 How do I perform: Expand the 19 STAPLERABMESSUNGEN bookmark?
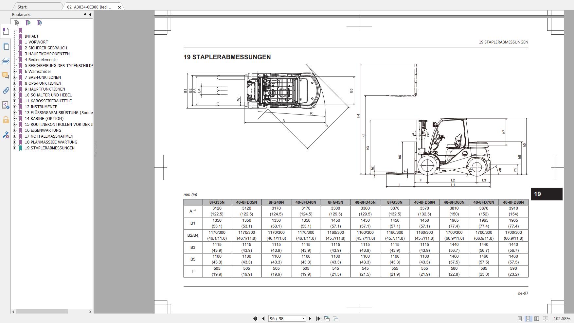[x=14, y=148]
